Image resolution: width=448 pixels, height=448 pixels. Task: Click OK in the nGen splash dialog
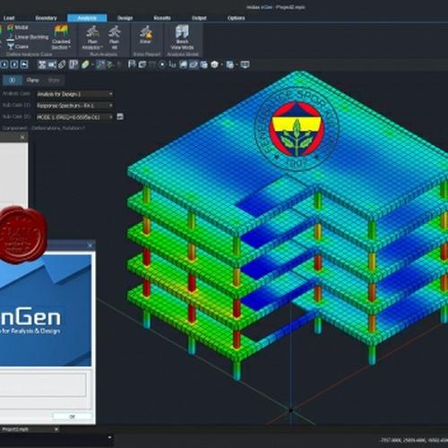(x=73, y=417)
